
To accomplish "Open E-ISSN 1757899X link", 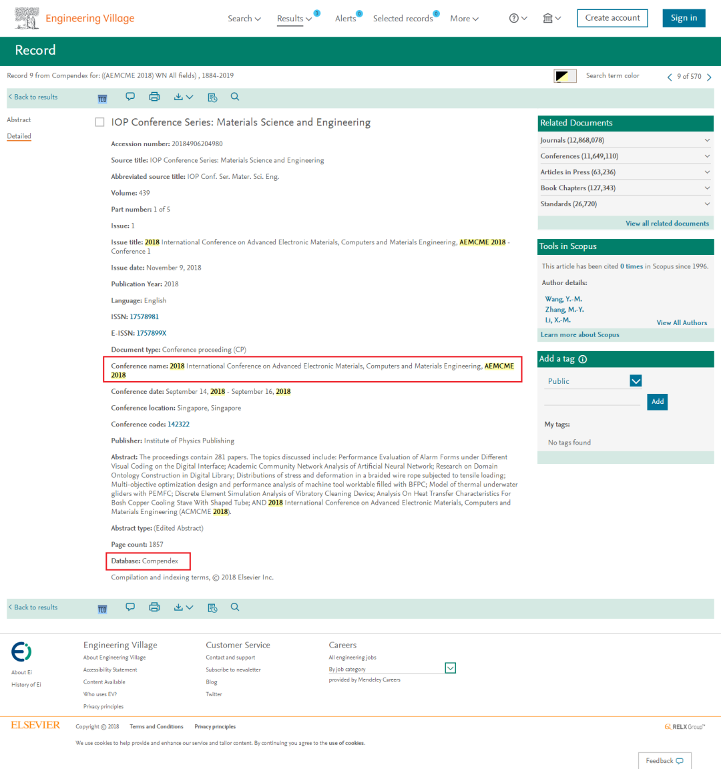I will [152, 333].
